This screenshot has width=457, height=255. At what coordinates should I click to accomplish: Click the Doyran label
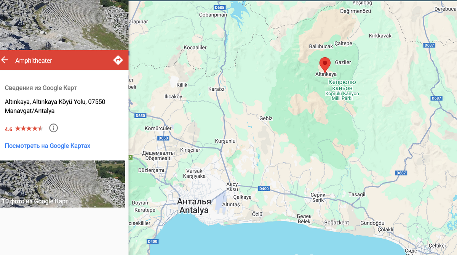tap(140, 203)
